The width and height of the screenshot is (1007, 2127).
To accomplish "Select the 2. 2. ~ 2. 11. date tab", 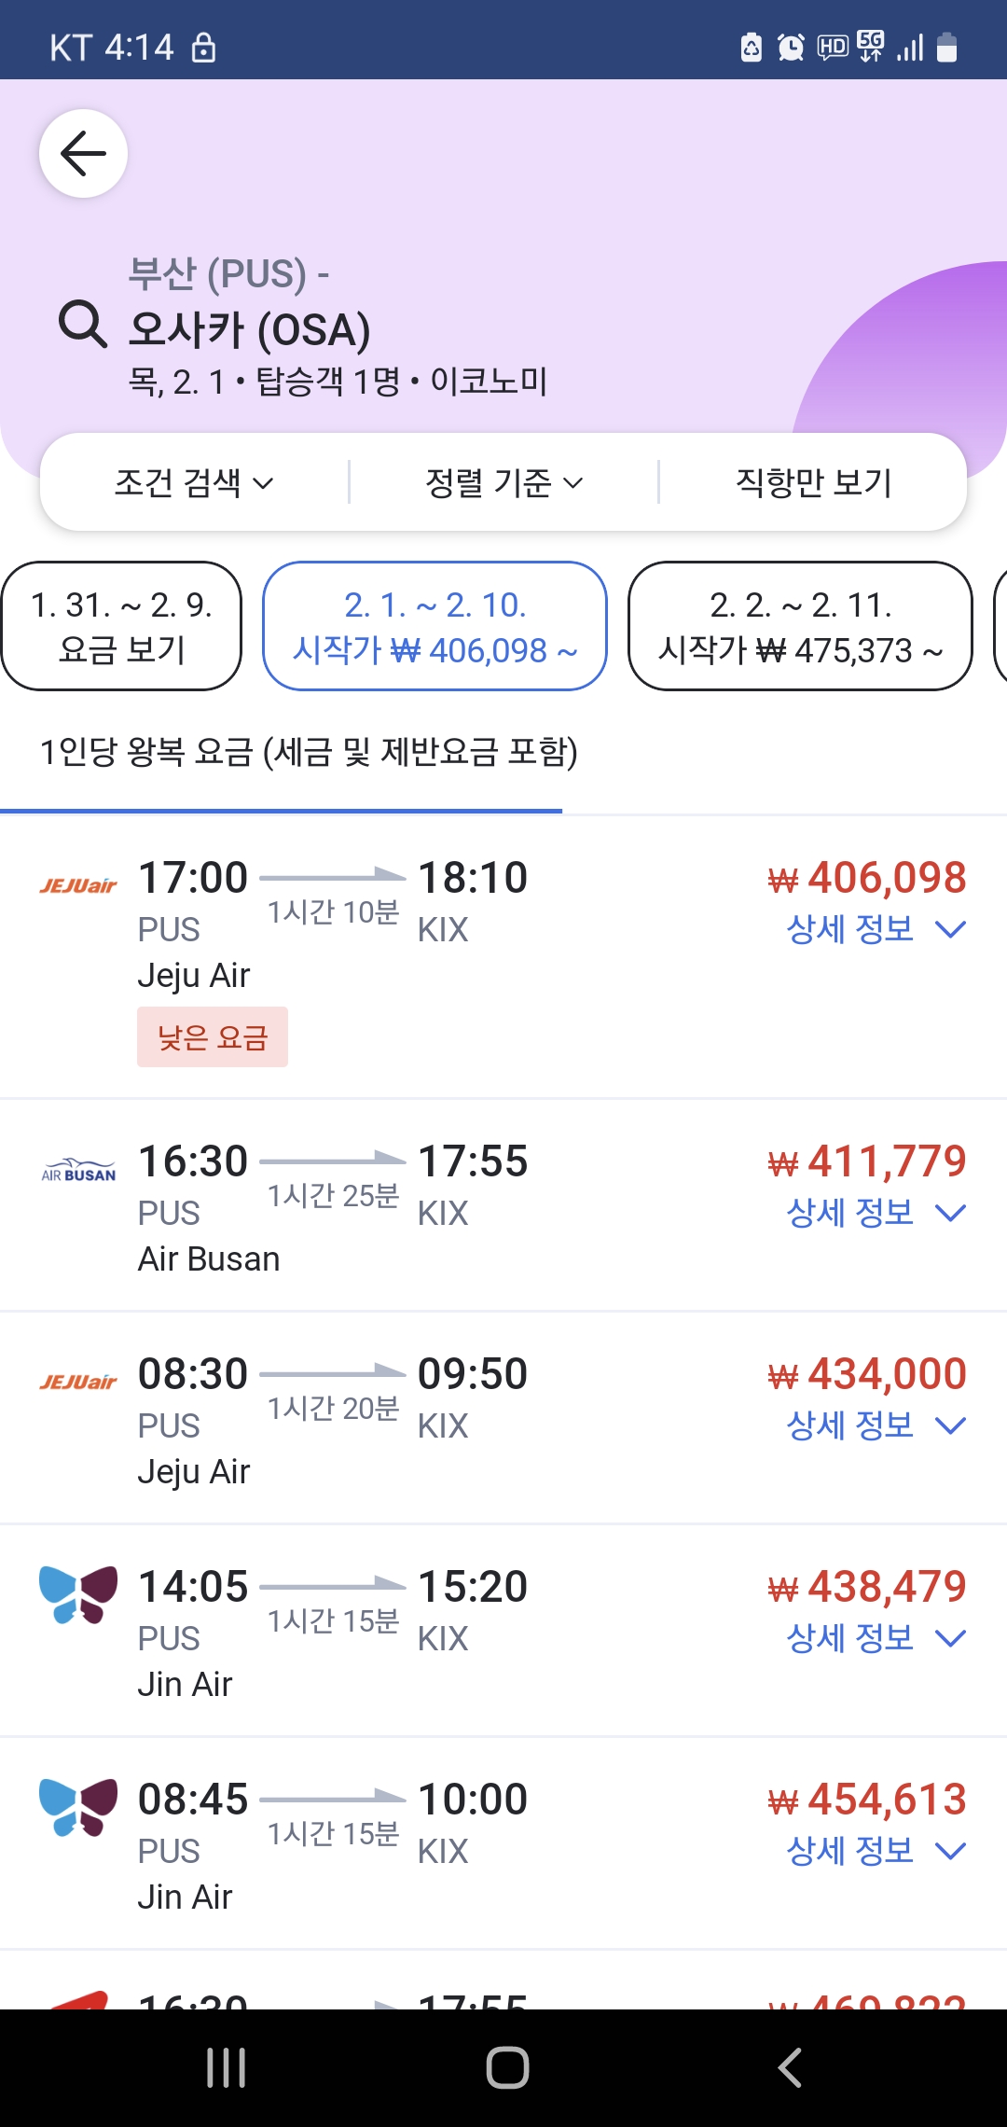I will coord(800,626).
